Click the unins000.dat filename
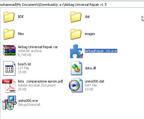The height and width of the screenshot is (119, 144). coord(95,81)
